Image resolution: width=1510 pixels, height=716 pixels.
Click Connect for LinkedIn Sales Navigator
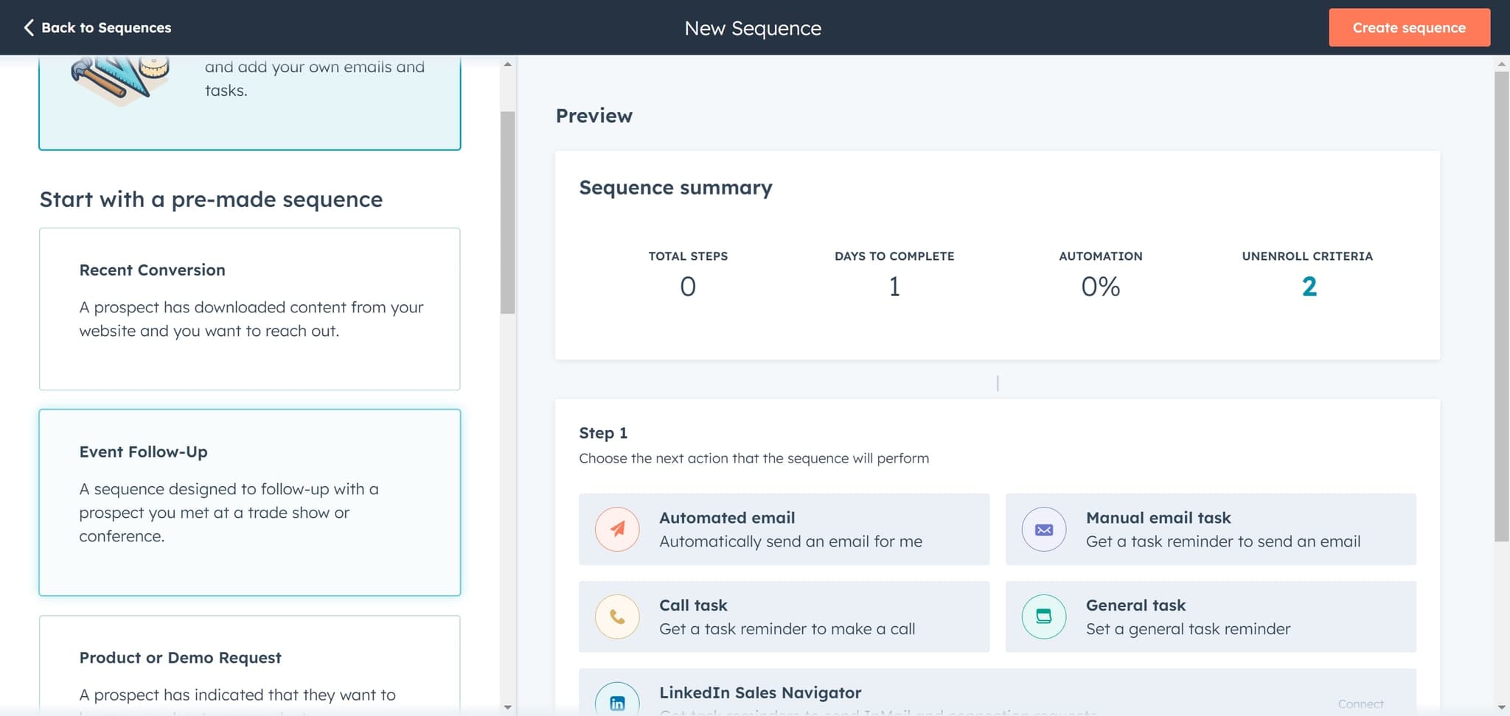pos(1360,703)
